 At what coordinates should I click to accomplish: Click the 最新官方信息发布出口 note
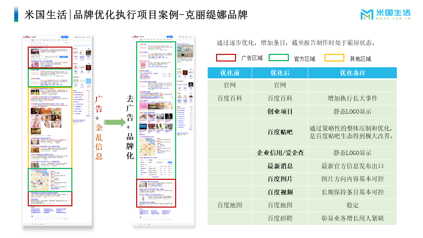(x=353, y=166)
